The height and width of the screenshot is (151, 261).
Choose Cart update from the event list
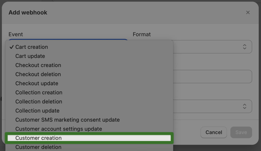30,56
